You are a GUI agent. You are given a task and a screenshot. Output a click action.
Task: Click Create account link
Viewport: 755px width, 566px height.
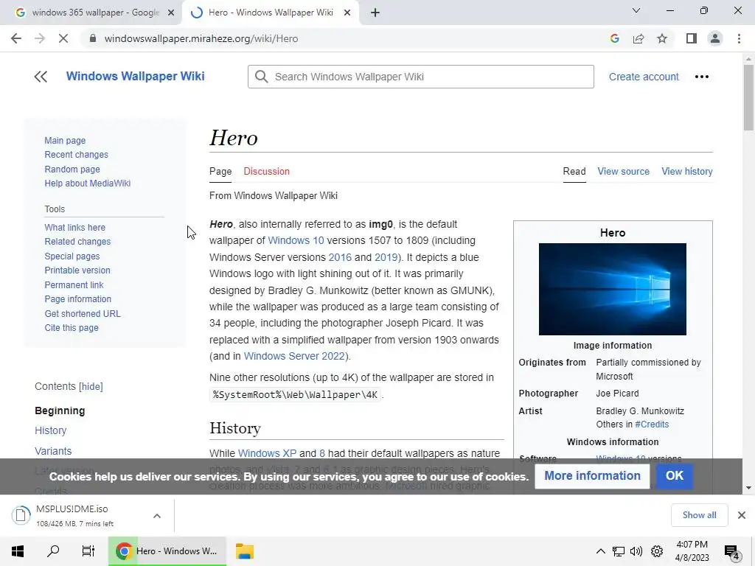pos(644,77)
